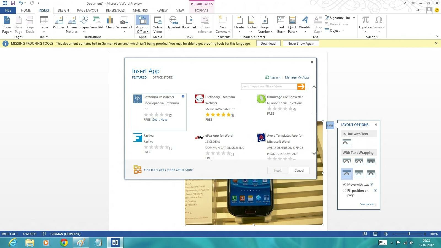Choose the In Line with Text layout
The image size is (441, 248).
pos(346,143)
